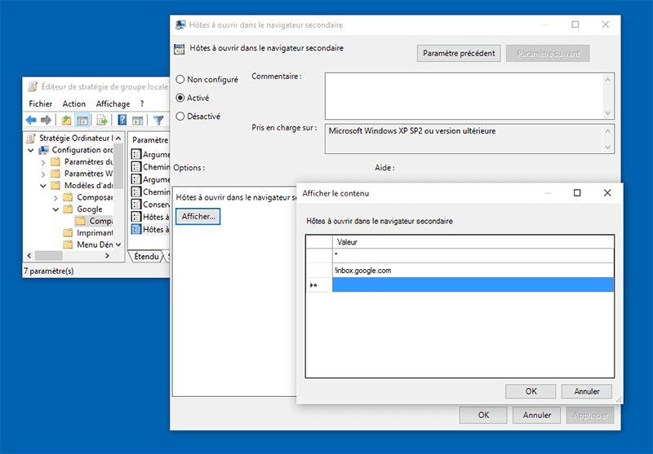
Task: Click the Show/Hide action pane icon
Action: (x=137, y=120)
